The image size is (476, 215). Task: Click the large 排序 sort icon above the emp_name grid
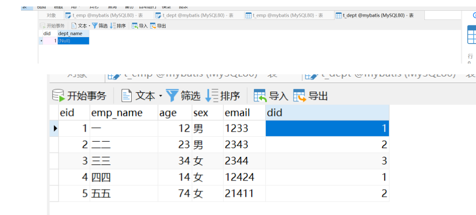point(211,96)
